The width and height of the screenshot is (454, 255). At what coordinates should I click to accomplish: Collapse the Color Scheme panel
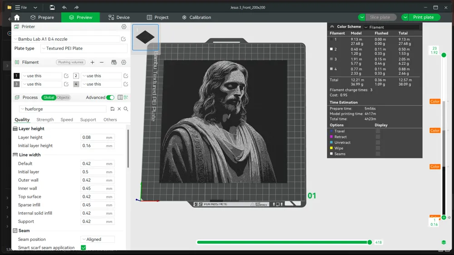332,27
